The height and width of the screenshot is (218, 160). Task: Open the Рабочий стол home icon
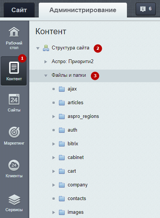(14, 32)
